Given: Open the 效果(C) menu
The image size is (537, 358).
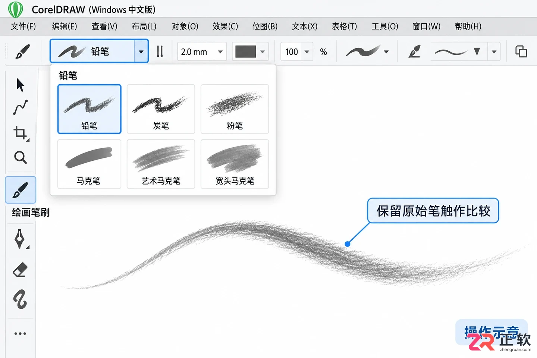Looking at the screenshot, I should pos(225,26).
